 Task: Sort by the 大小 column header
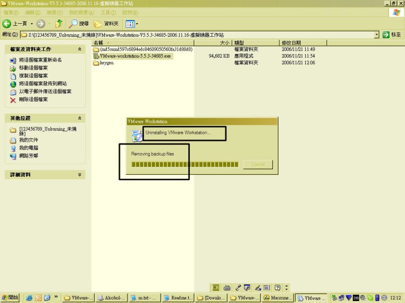[213, 43]
